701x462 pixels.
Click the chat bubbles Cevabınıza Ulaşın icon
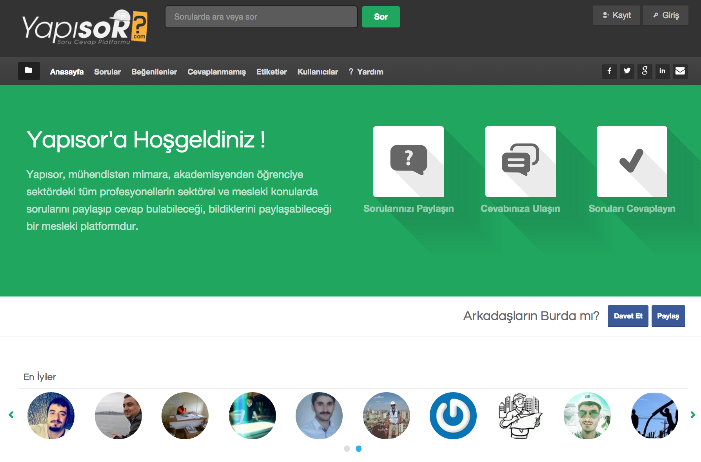[x=520, y=161]
